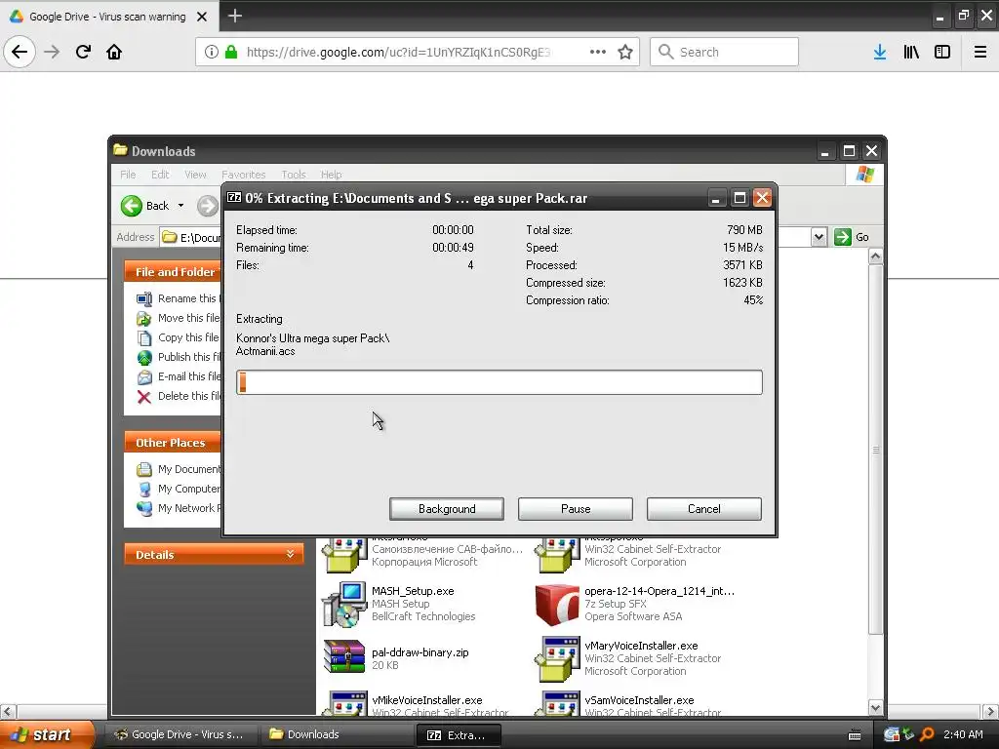Select pal-ddraw-binary.zip archive icon
999x749 pixels.
[x=344, y=656]
